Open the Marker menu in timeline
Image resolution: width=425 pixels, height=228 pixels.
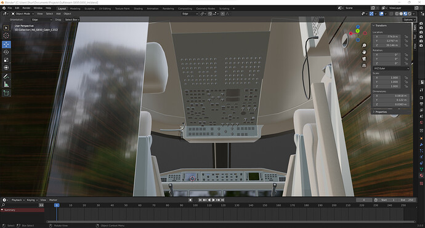tap(53, 200)
